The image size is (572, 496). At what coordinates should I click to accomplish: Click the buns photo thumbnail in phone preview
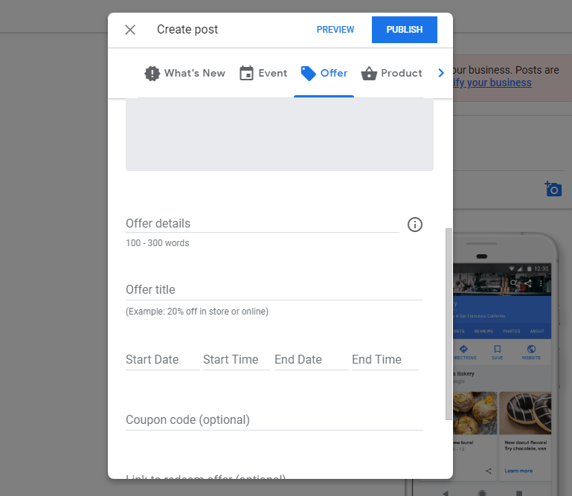tap(475, 413)
